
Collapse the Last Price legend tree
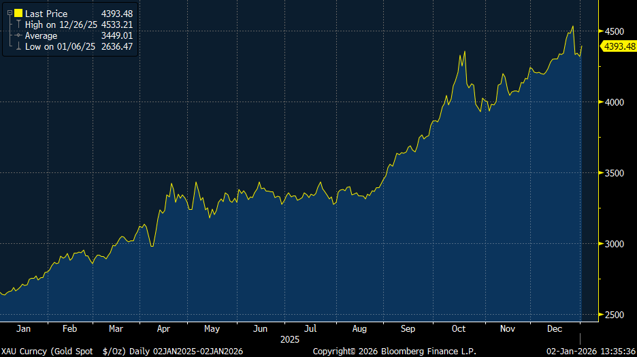[10, 14]
